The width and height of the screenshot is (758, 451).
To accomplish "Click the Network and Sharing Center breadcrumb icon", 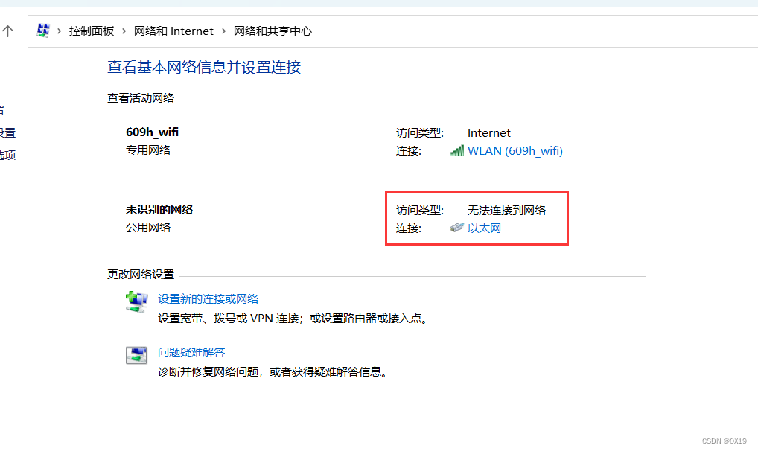I will coord(42,31).
